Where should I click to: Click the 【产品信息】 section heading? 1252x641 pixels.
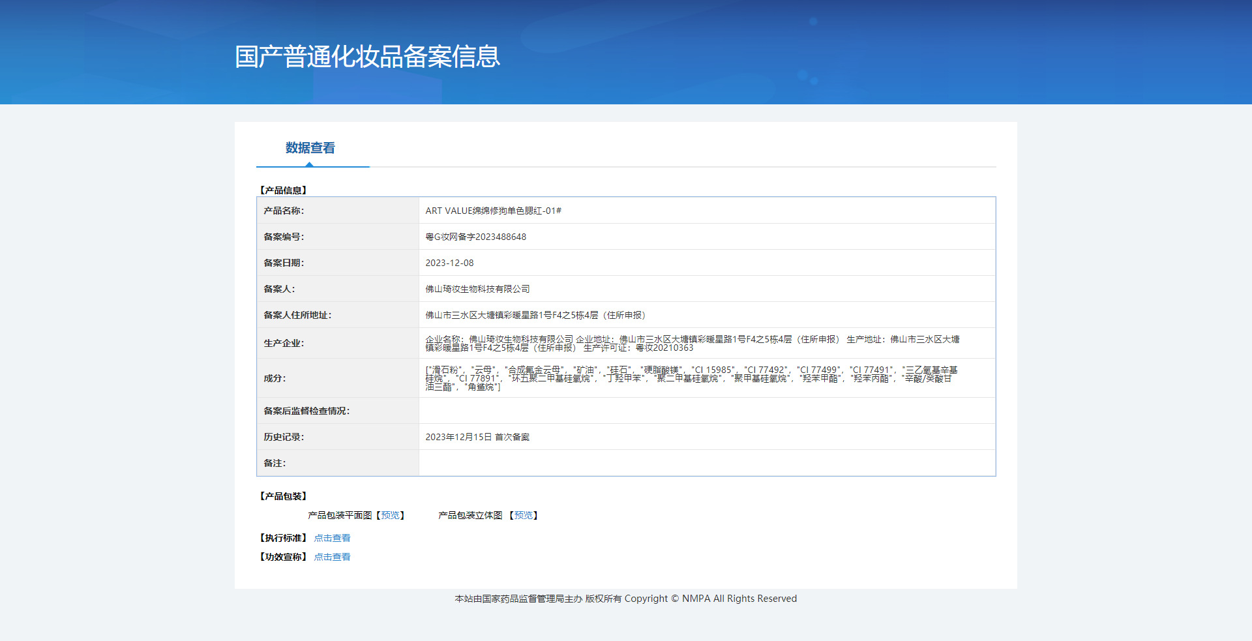[x=283, y=190]
